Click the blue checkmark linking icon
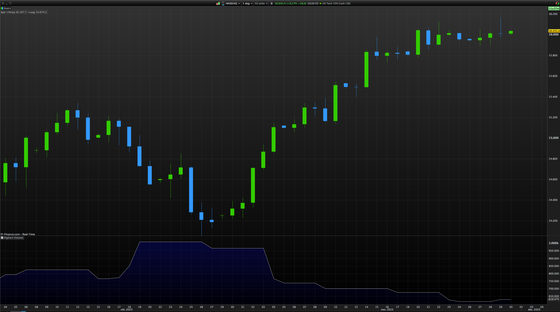This screenshot has width=560, height=312. [x=223, y=4]
